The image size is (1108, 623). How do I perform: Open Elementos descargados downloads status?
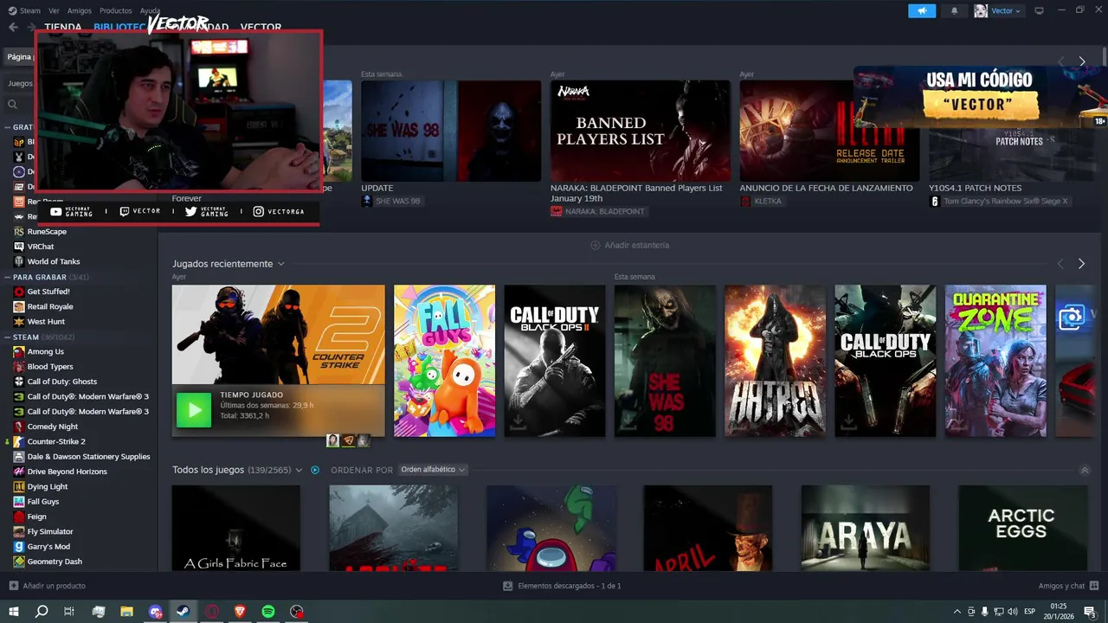(x=562, y=586)
